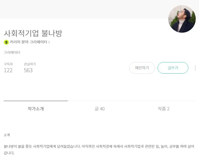Click the 관심작가 label

[30, 64]
